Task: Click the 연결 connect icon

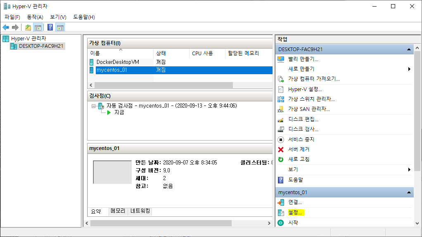Action: (x=281, y=202)
